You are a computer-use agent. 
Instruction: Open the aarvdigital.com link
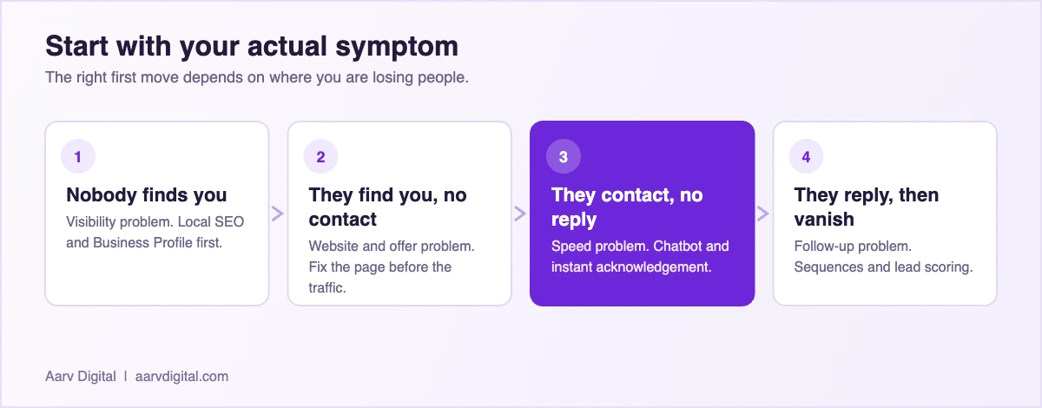[x=181, y=377]
